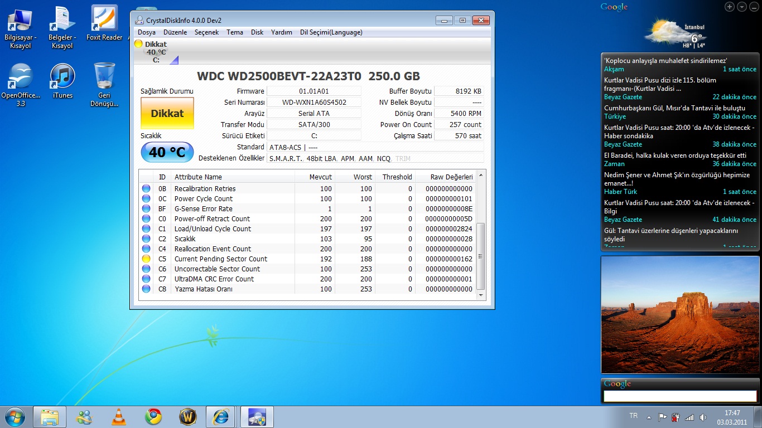Open the Dosya menu
Image resolution: width=762 pixels, height=428 pixels.
point(147,32)
